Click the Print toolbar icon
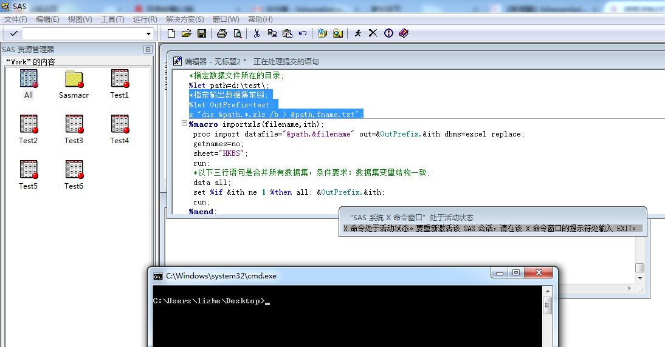Viewport: 665px width, 347px height. [222, 33]
